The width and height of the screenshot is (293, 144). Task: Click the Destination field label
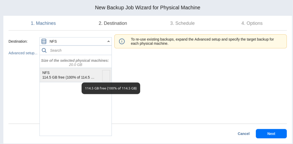pyautogui.click(x=18, y=42)
